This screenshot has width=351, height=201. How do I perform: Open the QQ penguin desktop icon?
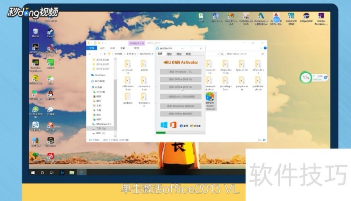click(x=50, y=95)
